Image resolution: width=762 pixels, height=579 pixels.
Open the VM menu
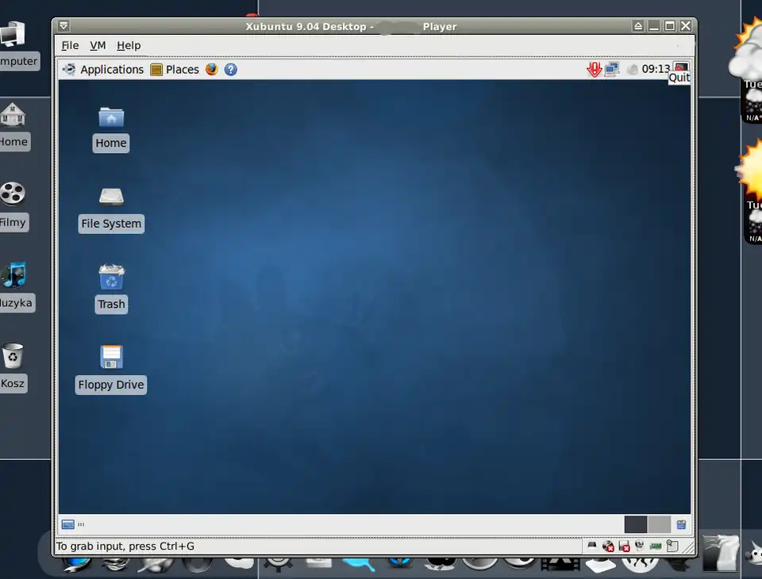98,45
